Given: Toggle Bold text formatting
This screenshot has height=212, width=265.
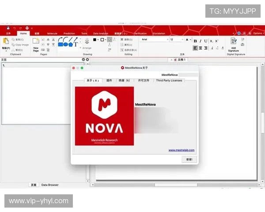Looking at the screenshot, I should [x=195, y=41].
